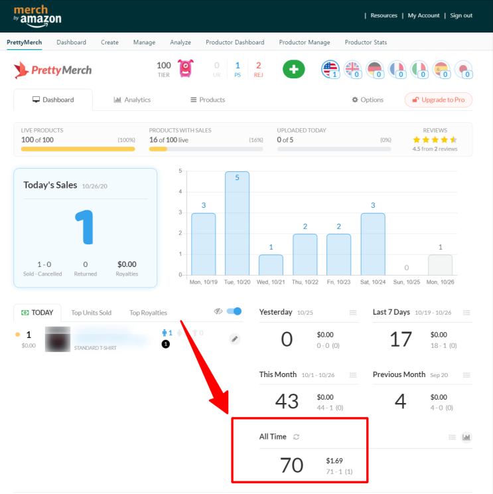Toggle the blue privacy switch
The image size is (493, 494).
(x=234, y=311)
